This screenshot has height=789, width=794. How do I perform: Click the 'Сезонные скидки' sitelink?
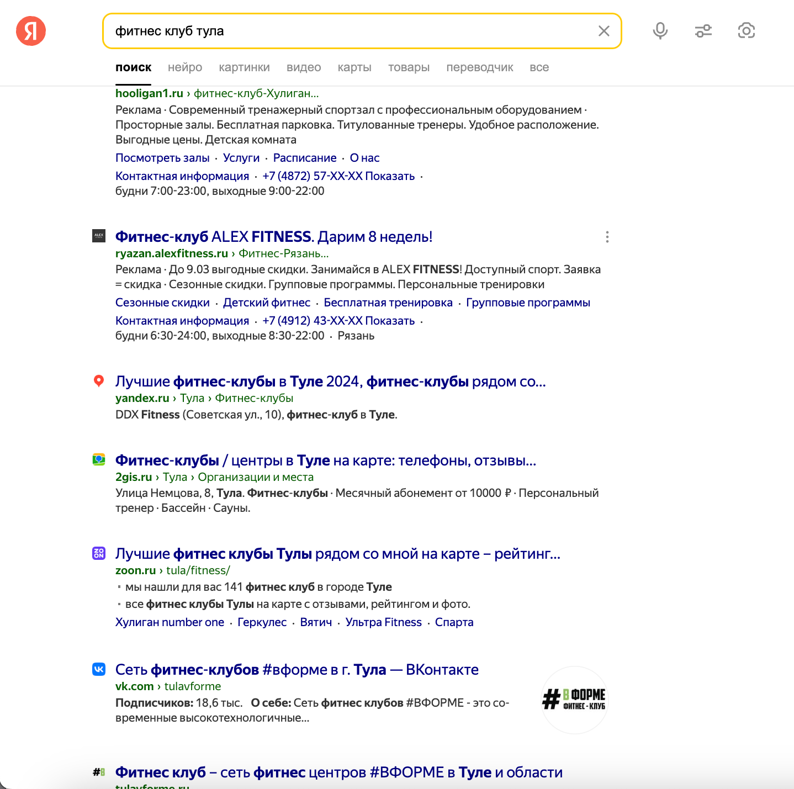click(x=162, y=303)
